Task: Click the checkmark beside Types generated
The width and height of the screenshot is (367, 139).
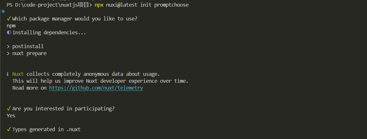Action: coord(9,129)
